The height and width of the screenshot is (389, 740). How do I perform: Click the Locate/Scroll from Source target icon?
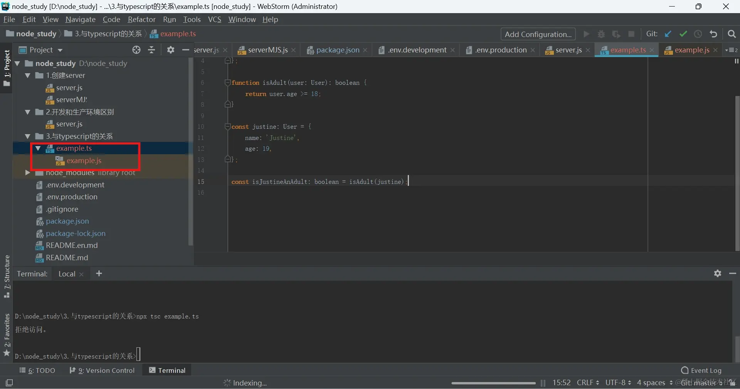click(x=136, y=50)
